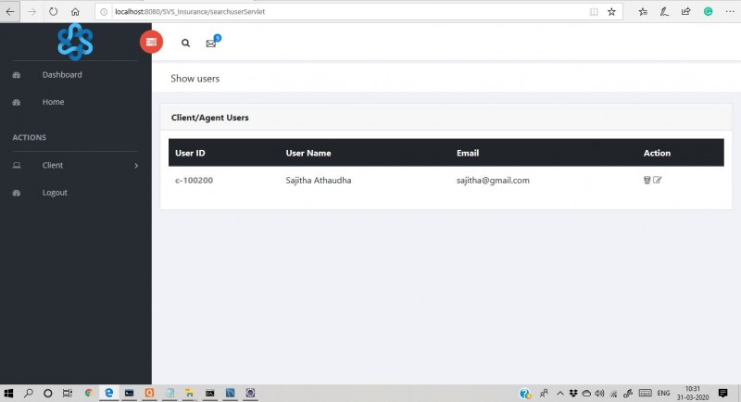Click the Logout gauge icon

click(17, 193)
